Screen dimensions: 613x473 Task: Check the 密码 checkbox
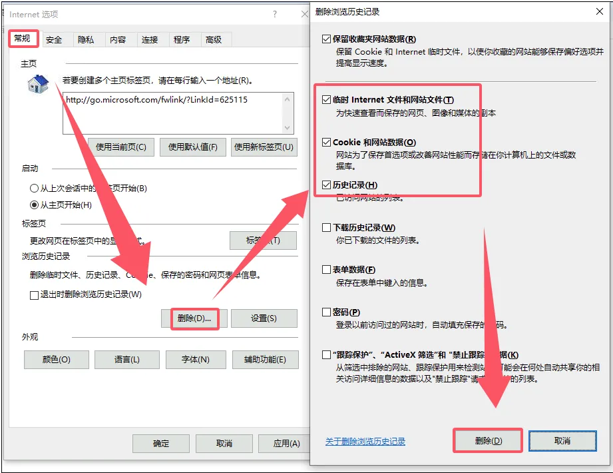(326, 312)
